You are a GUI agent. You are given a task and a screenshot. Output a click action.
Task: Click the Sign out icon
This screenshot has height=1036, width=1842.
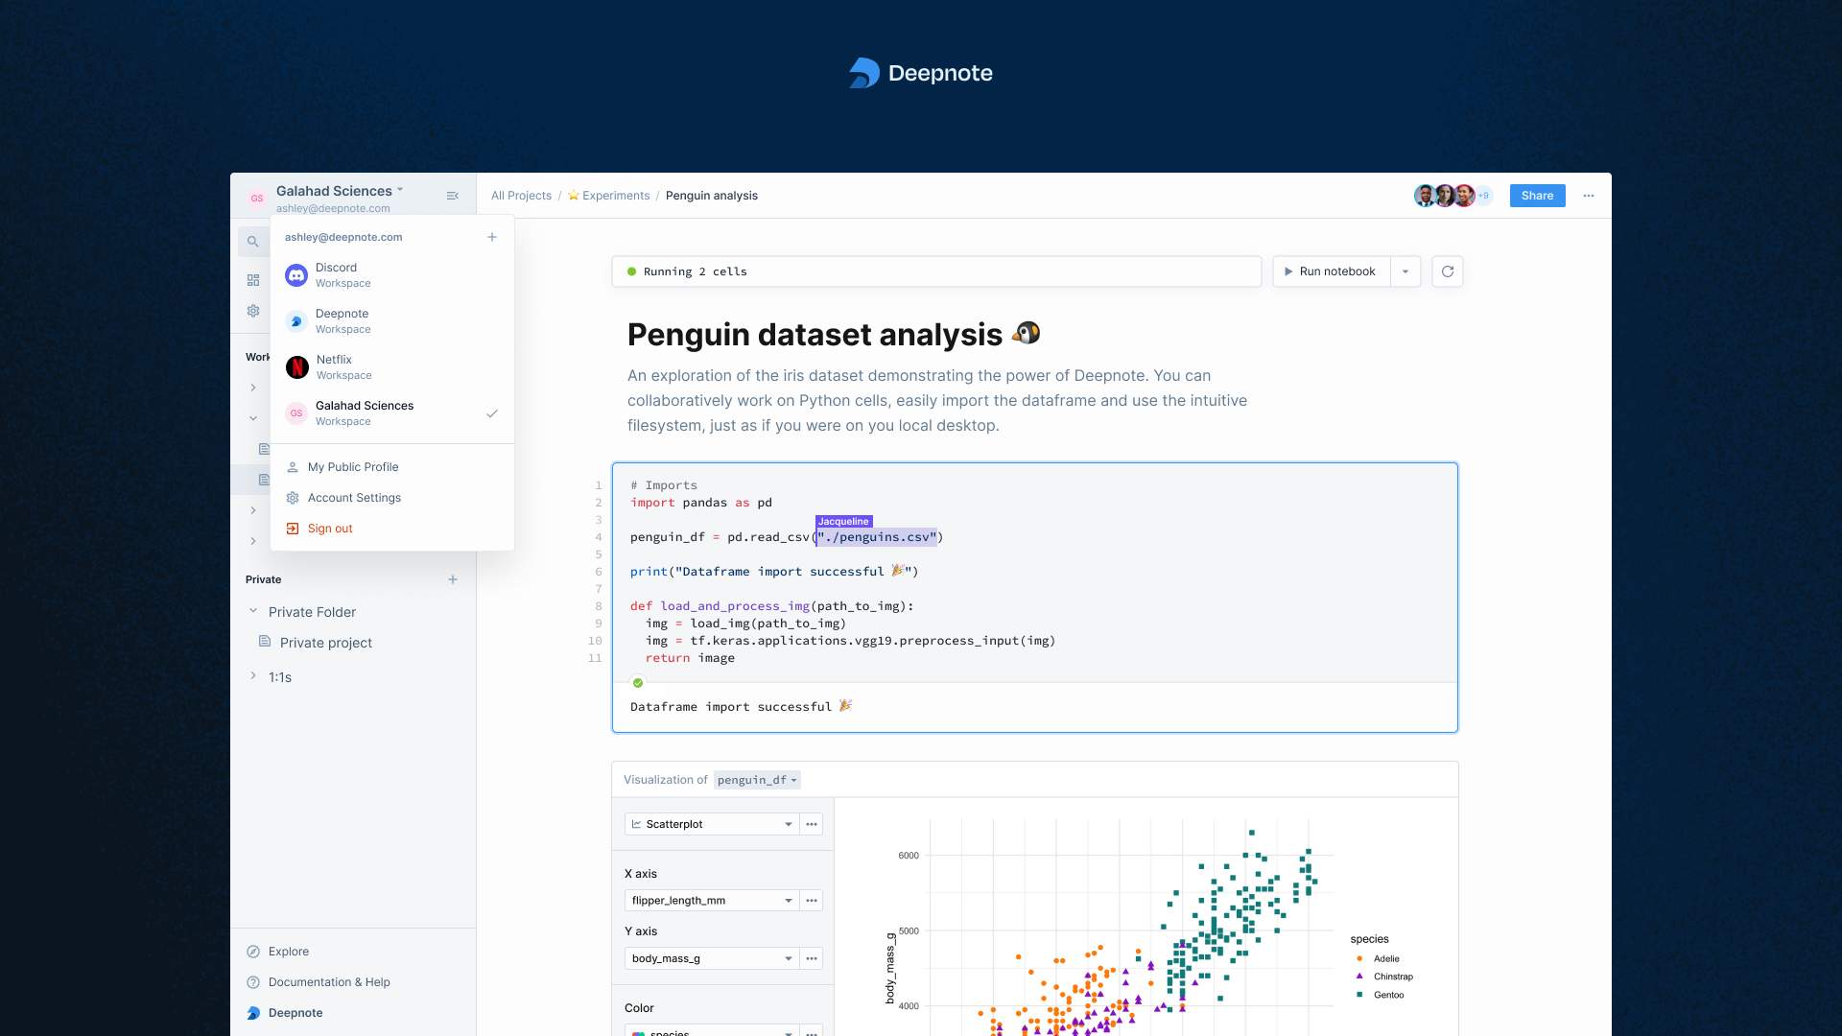(x=293, y=529)
